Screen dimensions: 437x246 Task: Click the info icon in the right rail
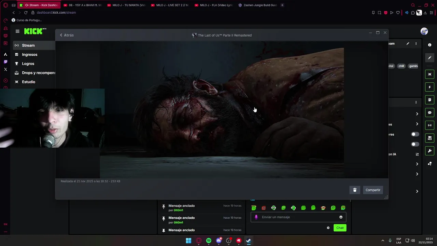[x=429, y=45]
